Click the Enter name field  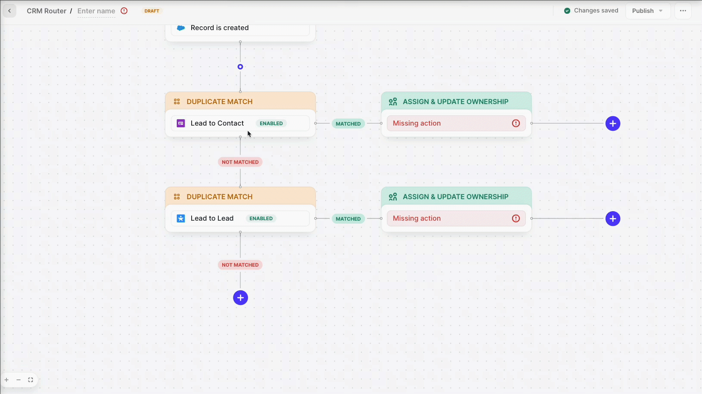(96, 11)
